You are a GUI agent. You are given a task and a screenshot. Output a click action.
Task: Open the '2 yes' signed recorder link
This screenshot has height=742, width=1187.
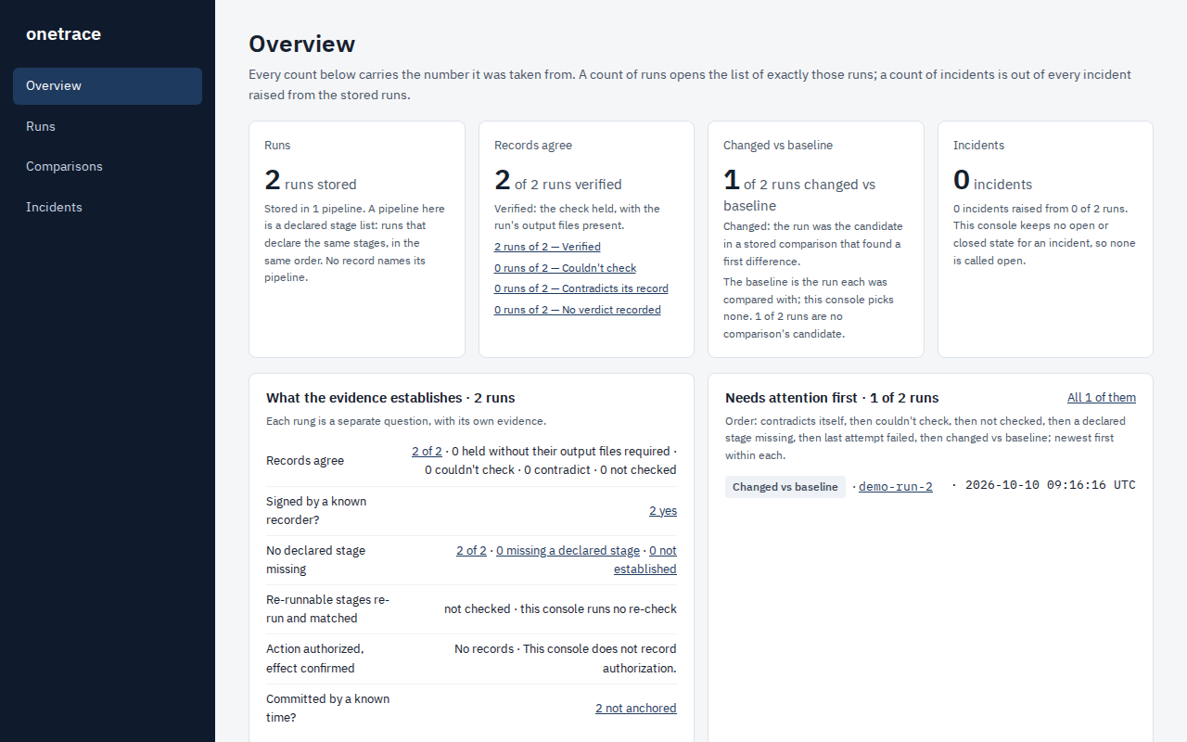(x=663, y=511)
